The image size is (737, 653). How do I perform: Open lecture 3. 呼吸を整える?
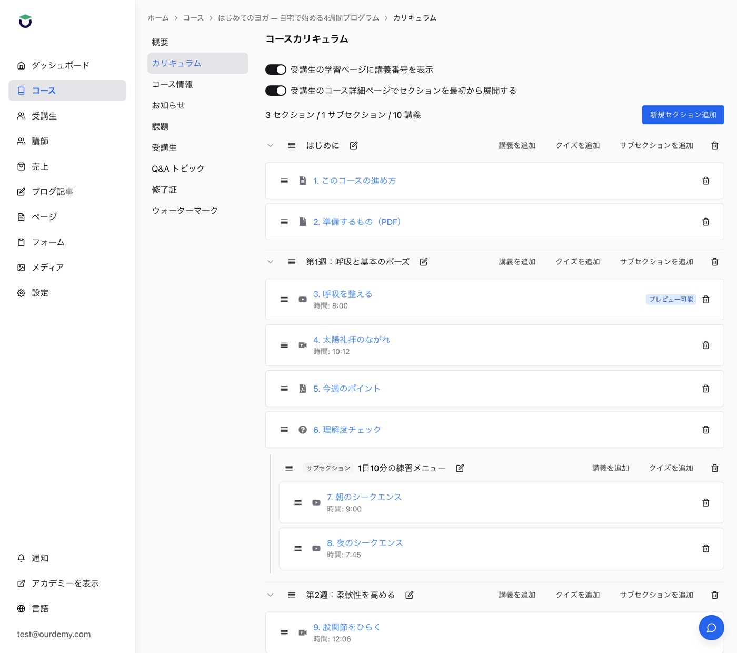[343, 294]
